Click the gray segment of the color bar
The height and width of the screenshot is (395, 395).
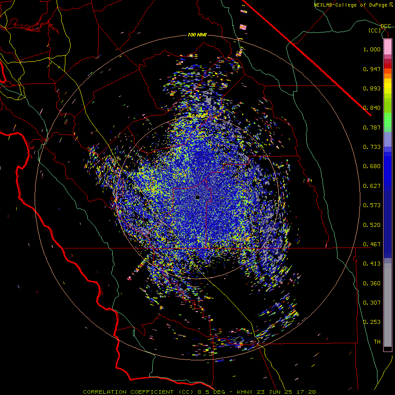point(388,305)
